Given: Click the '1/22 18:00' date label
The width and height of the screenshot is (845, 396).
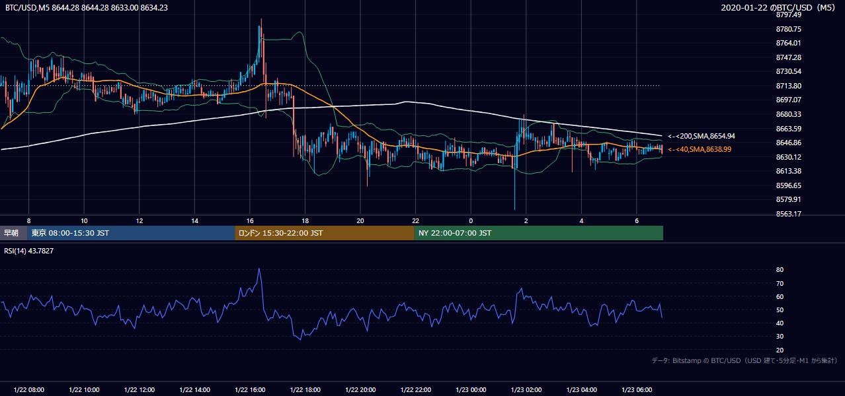Looking at the screenshot, I should click(305, 390).
